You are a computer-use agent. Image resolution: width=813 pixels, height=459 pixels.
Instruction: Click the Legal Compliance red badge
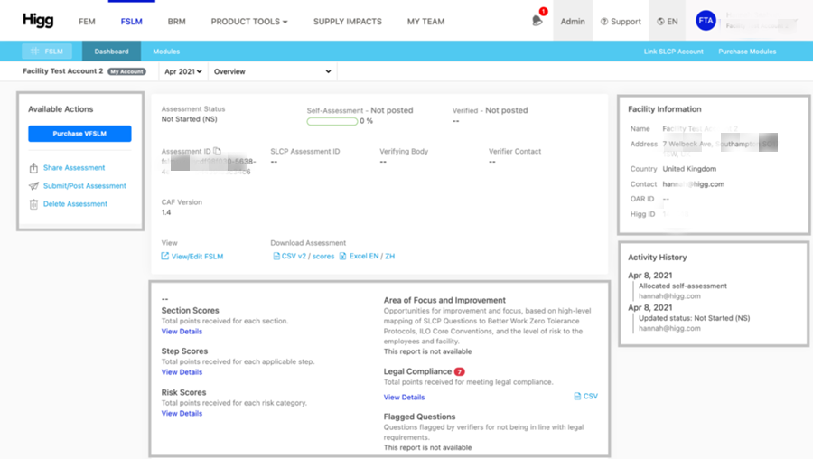(460, 372)
